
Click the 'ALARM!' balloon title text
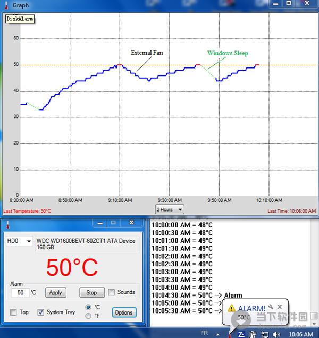pos(251,308)
